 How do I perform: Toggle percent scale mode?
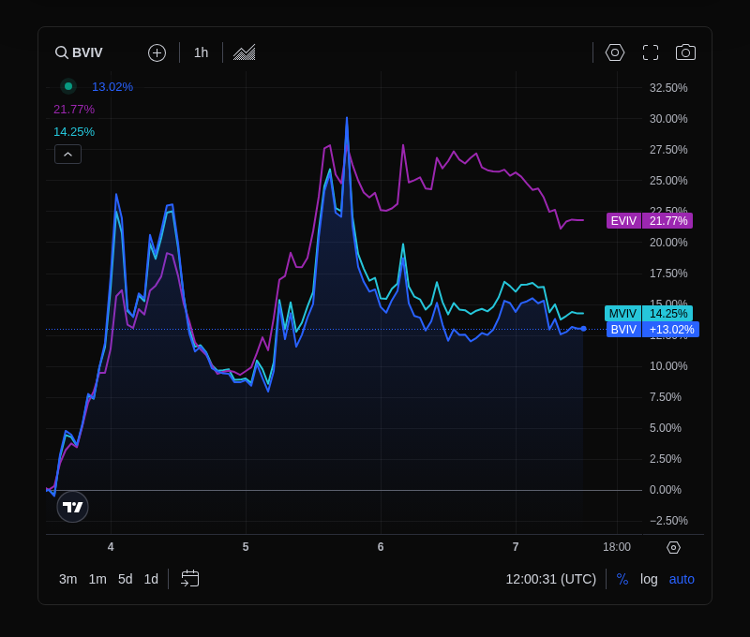click(x=622, y=579)
